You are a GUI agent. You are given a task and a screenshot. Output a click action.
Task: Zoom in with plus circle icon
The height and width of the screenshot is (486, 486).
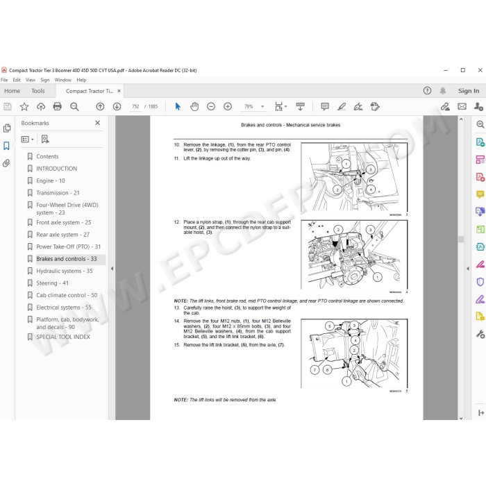tap(228, 107)
